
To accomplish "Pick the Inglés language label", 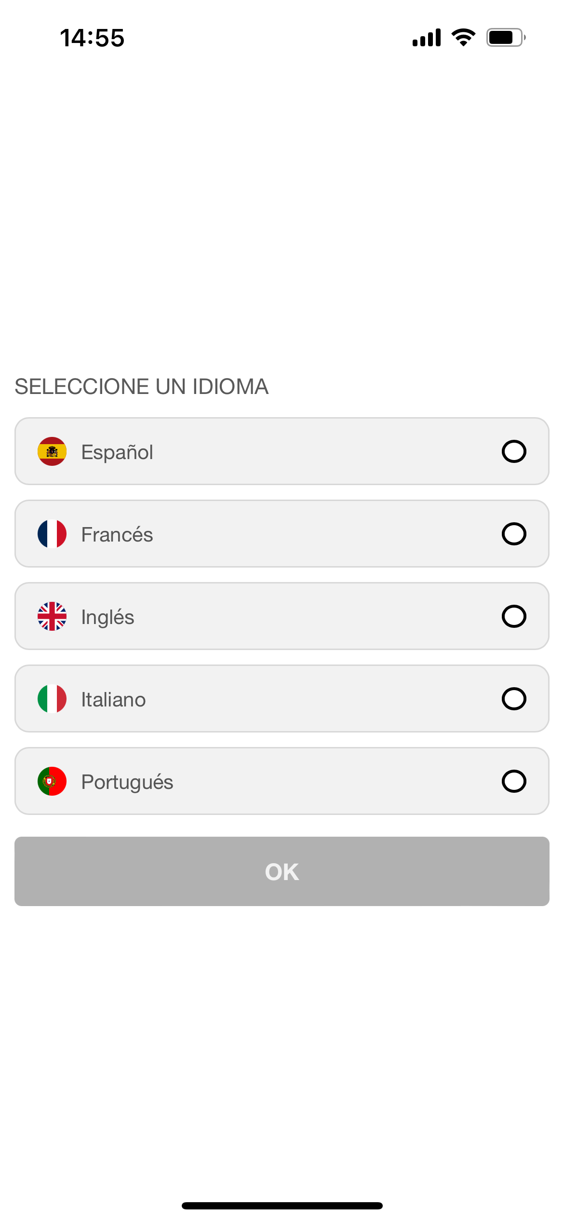I will click(x=107, y=618).
